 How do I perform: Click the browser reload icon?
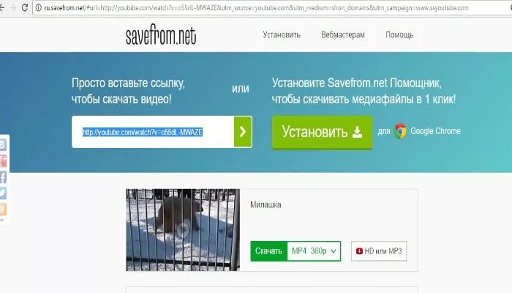tap(25, 7)
